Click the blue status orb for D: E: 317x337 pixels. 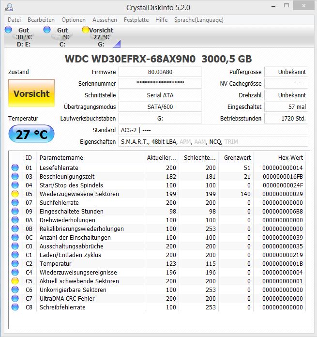(8, 30)
